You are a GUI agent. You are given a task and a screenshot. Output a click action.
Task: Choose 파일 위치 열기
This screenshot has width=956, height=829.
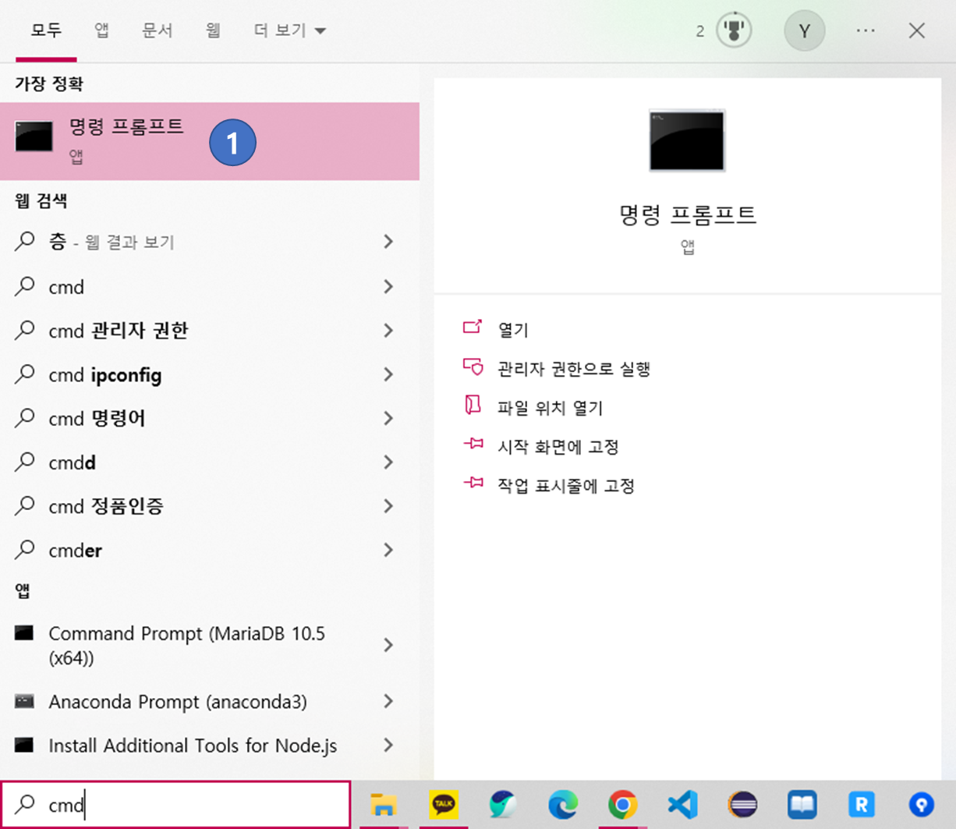(550, 408)
